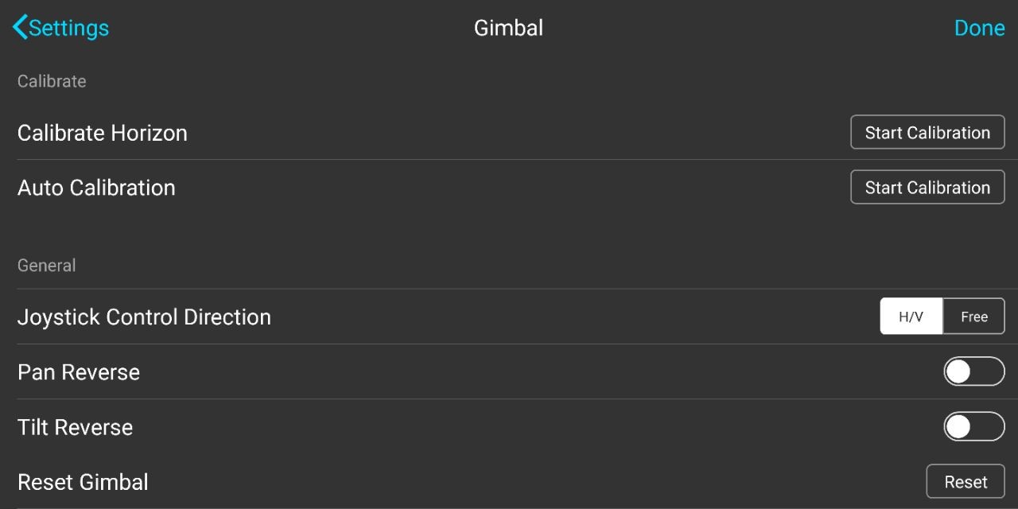Screen dimensions: 1018x509
Task: Tap the Joystick Control Direction row
Action: (x=144, y=317)
